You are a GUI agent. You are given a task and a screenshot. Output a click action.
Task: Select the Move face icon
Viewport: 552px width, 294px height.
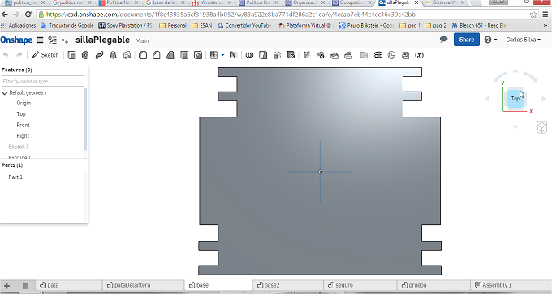(334, 55)
